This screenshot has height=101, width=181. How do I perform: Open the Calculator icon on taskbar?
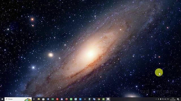(x=89, y=99)
